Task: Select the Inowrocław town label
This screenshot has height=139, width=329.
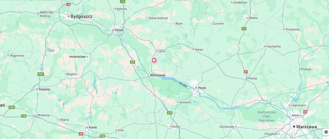Action: [x=77, y=57]
